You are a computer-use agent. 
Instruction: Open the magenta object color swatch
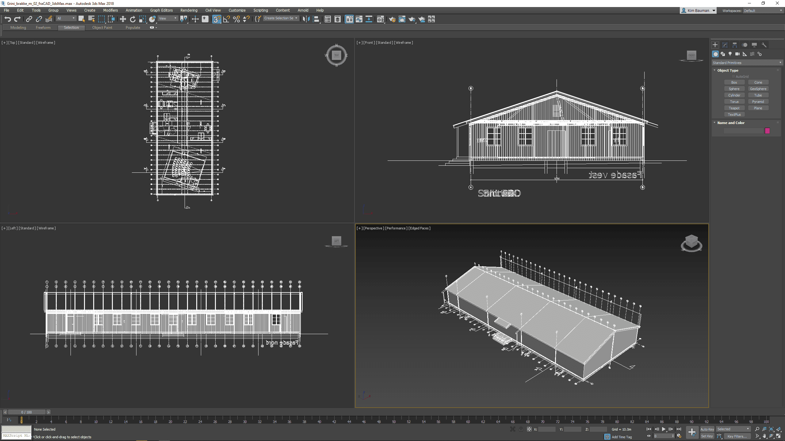pyautogui.click(x=767, y=131)
